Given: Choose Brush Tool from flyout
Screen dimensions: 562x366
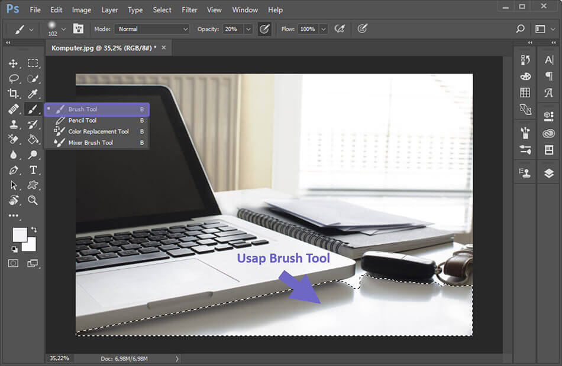Looking at the screenshot, I should coord(97,109).
